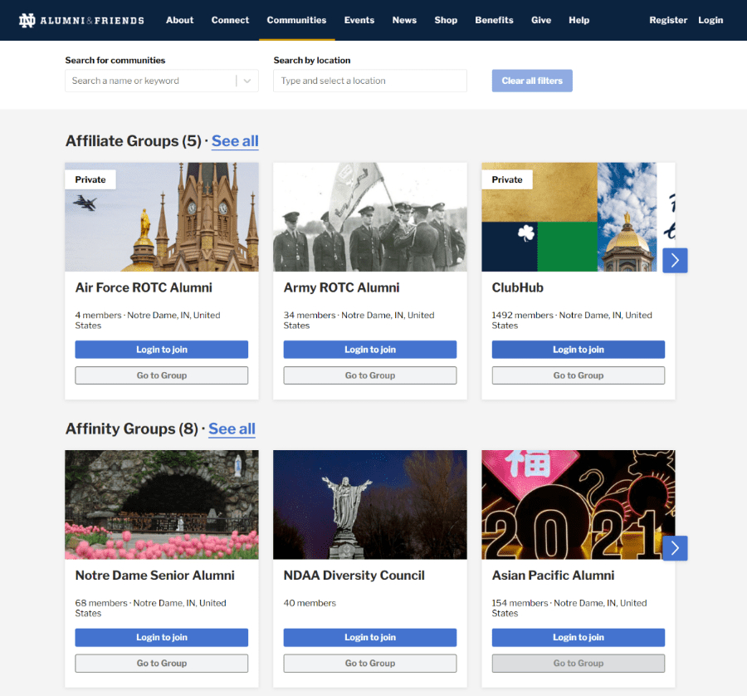The height and width of the screenshot is (696, 747).
Task: Go to the Shop menu
Action: coord(446,20)
